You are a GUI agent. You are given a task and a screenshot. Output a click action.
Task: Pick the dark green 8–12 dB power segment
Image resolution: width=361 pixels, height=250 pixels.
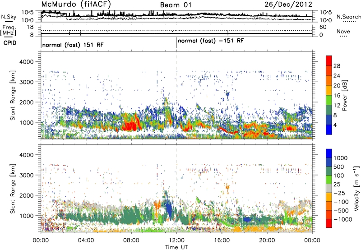(329, 110)
